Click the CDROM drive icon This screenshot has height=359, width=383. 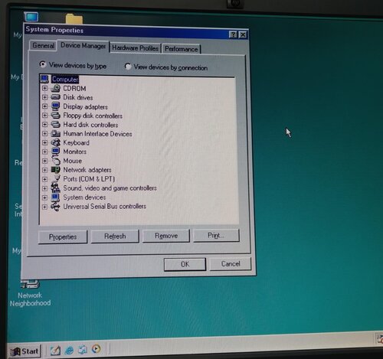tap(55, 88)
